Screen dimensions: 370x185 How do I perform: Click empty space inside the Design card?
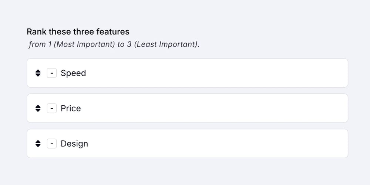click(x=222, y=144)
